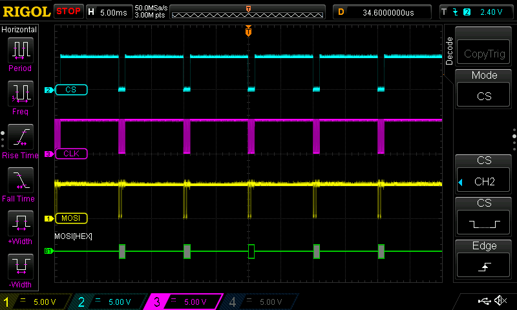Image resolution: width=517 pixels, height=310 pixels.
Task: Select the Freq measurement icon
Action: point(21,94)
